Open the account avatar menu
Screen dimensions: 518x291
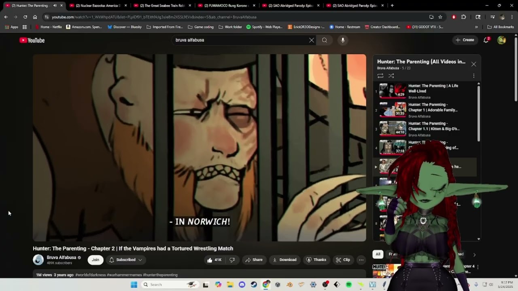pyautogui.click(x=501, y=40)
